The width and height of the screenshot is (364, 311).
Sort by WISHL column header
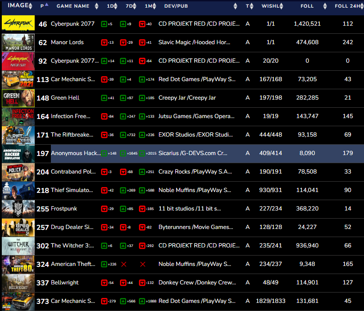pyautogui.click(x=272, y=6)
